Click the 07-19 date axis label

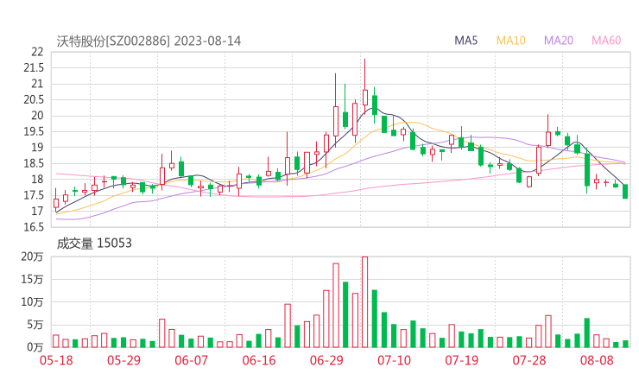(x=461, y=360)
